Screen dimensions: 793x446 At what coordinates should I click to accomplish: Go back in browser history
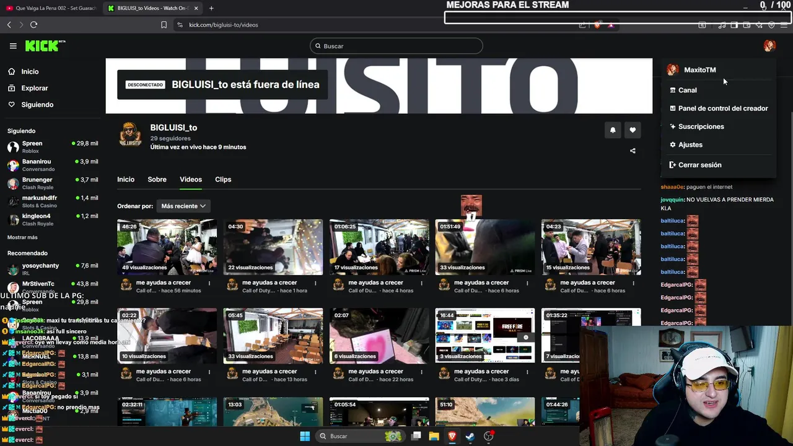[x=9, y=25]
